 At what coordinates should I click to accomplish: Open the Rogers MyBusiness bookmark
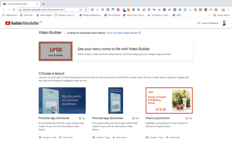(x=90, y=15)
